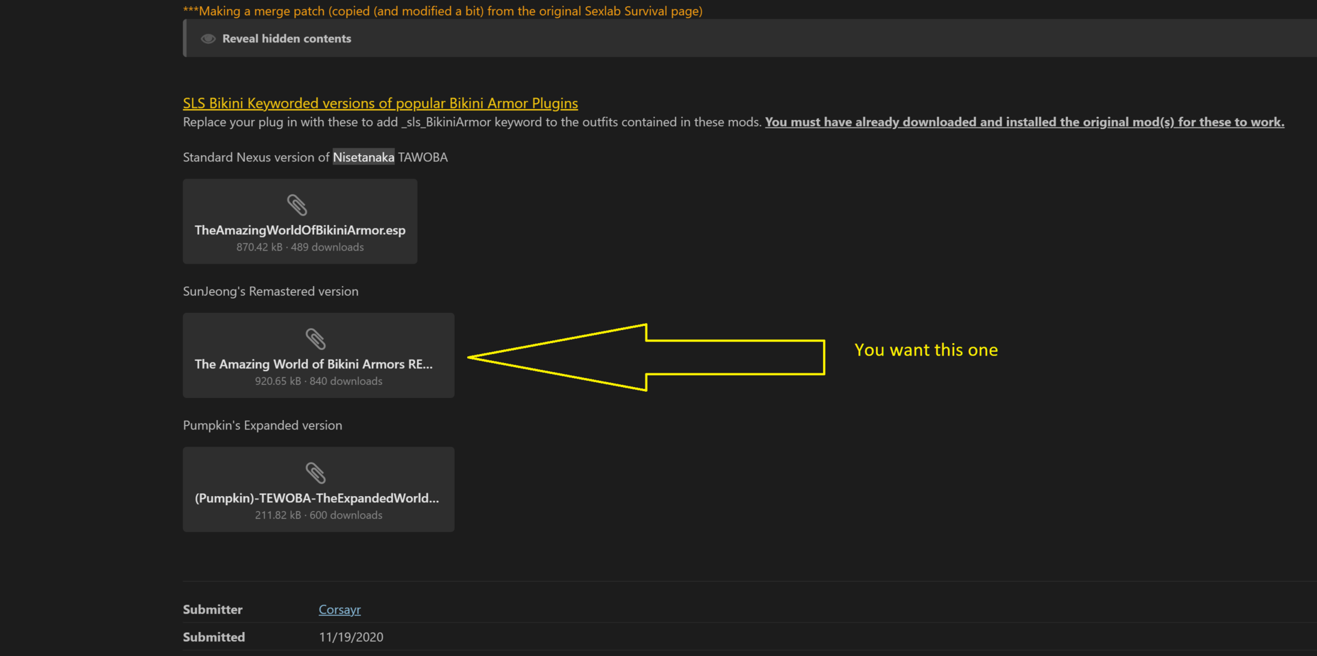Click paperclip icon of Pumpkin TEWOBA attachment

coord(316,472)
